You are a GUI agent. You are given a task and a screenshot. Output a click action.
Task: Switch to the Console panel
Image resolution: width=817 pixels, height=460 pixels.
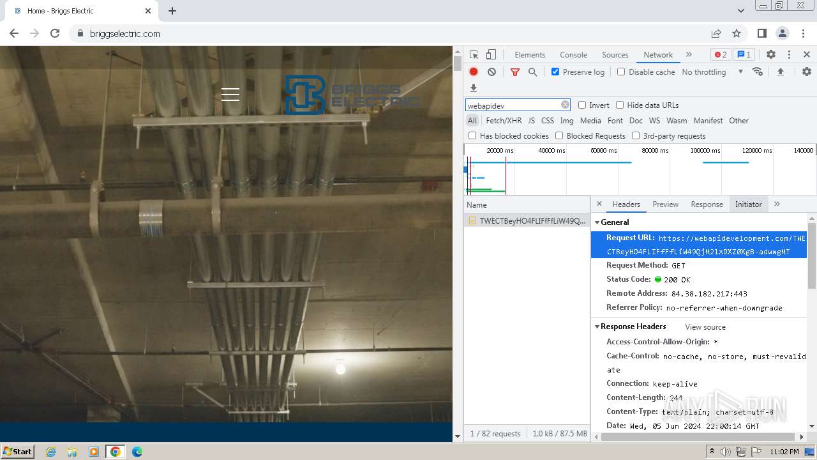[x=573, y=55]
